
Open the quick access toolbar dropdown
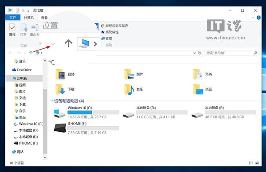pyautogui.click(x=28, y=11)
